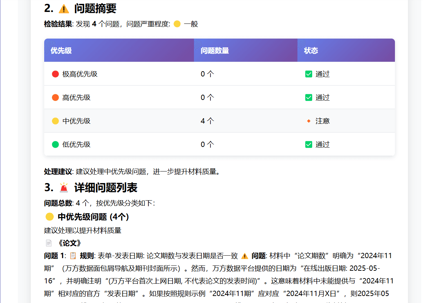Click the warning icon in 问题摘要 heading
The width and height of the screenshot is (423, 303).
click(63, 8)
